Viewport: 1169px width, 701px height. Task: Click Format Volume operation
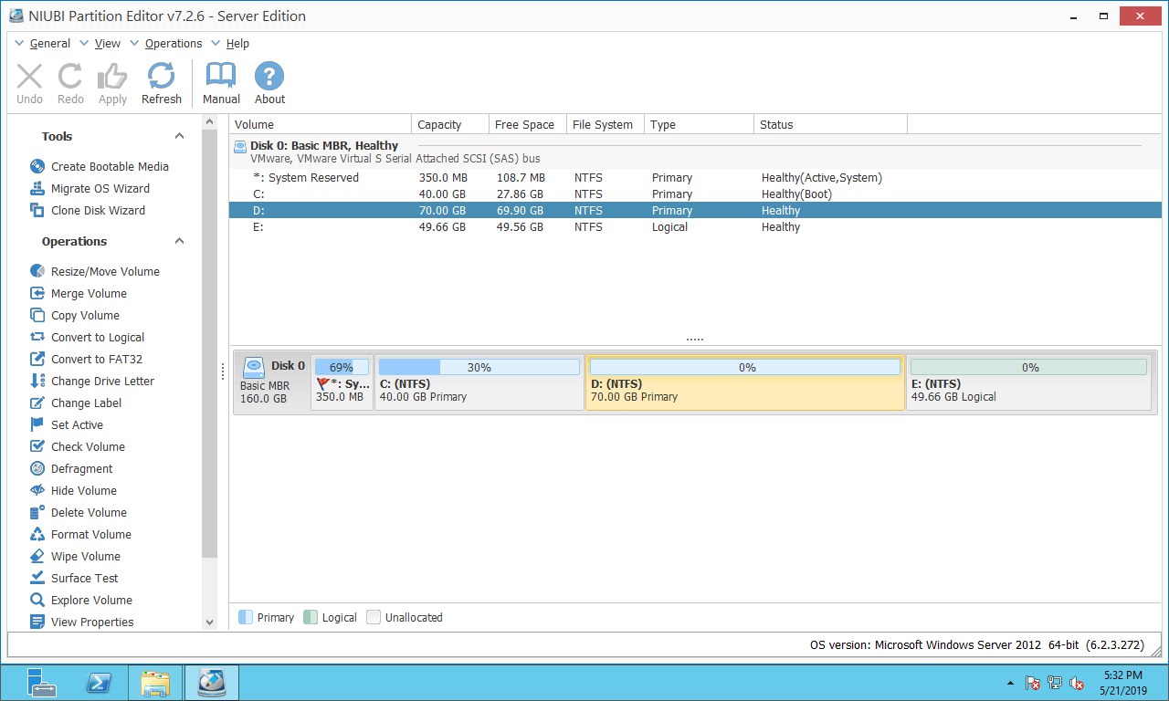(x=90, y=534)
